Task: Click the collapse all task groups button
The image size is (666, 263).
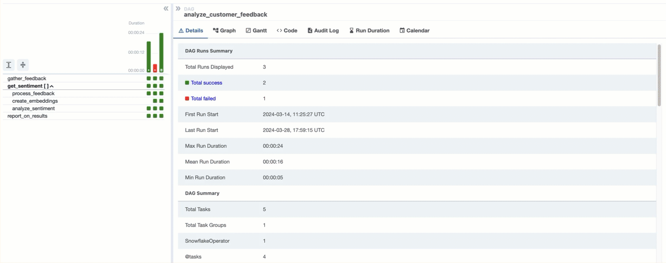Action: (23, 65)
